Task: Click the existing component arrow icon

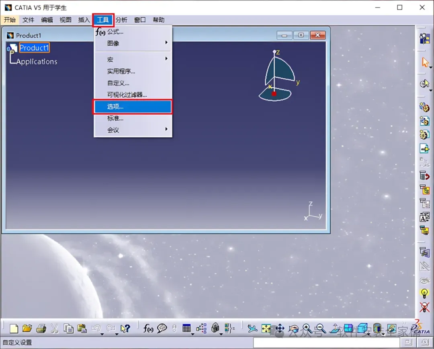Action: point(424,149)
